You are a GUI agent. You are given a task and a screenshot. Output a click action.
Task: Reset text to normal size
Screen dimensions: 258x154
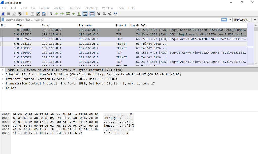pos(110,14)
